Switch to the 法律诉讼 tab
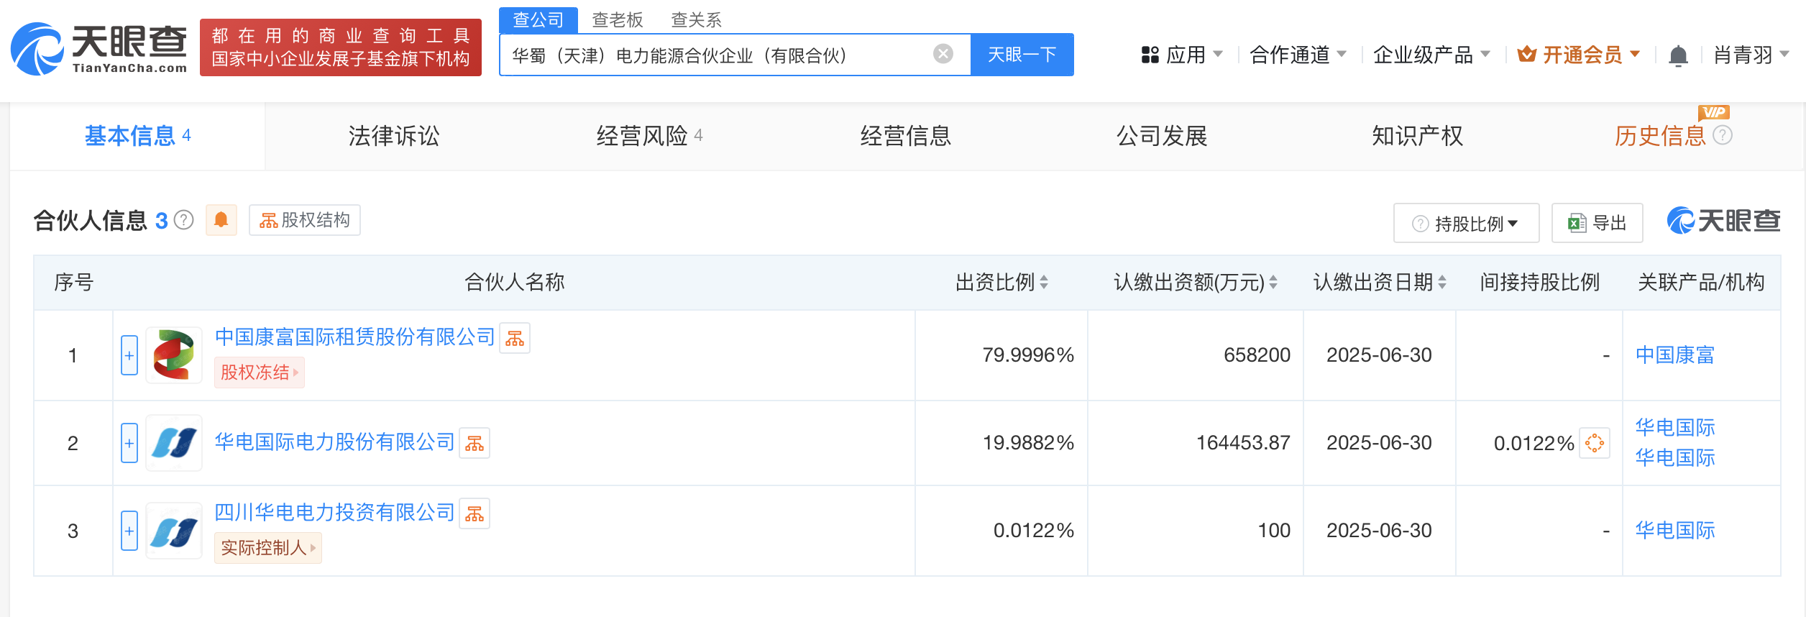This screenshot has height=617, width=1806. (393, 136)
